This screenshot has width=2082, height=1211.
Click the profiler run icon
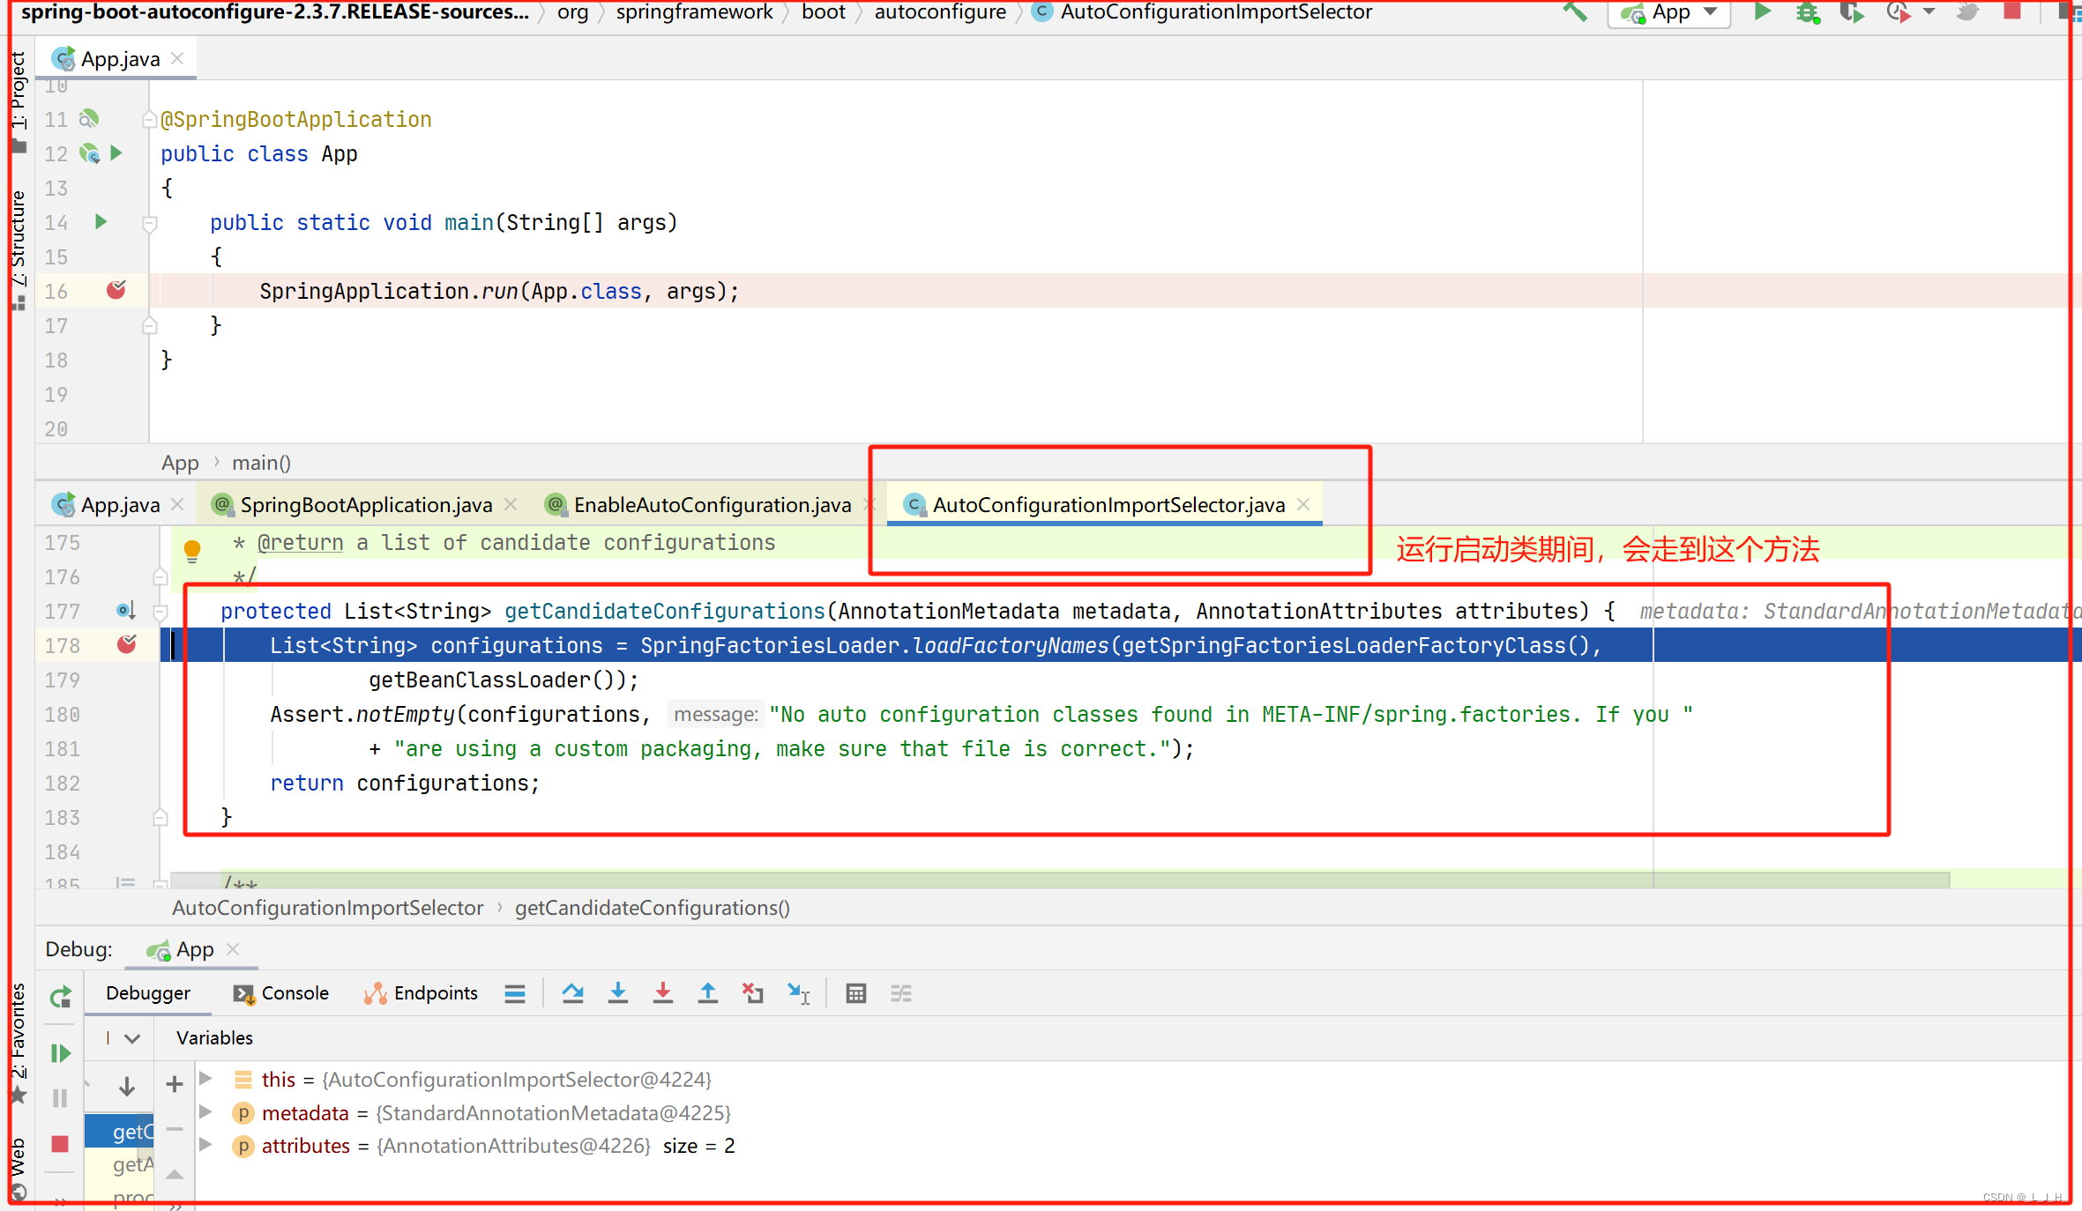pyautogui.click(x=1897, y=12)
